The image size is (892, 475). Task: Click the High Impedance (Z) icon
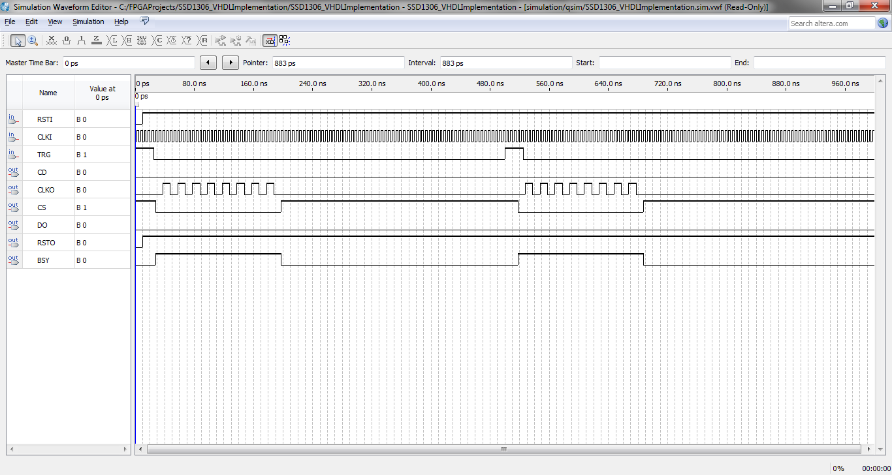pyautogui.click(x=97, y=40)
